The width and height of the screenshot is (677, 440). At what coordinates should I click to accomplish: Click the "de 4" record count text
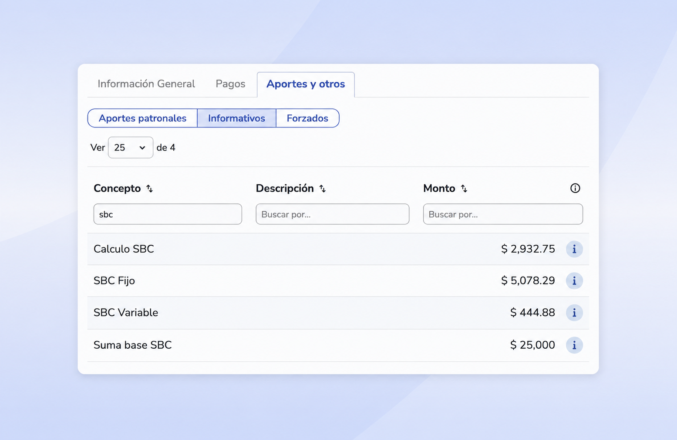click(x=166, y=148)
